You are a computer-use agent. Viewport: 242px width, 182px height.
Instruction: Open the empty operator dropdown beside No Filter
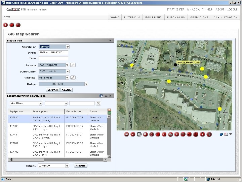point(66,103)
